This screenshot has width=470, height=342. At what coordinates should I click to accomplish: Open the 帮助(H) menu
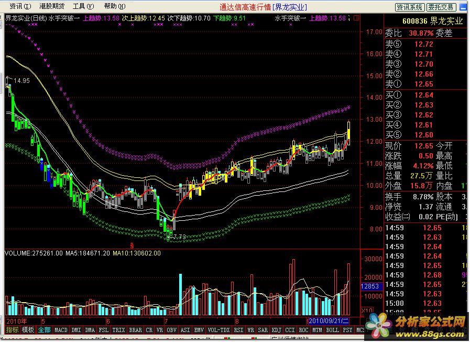[115, 6]
